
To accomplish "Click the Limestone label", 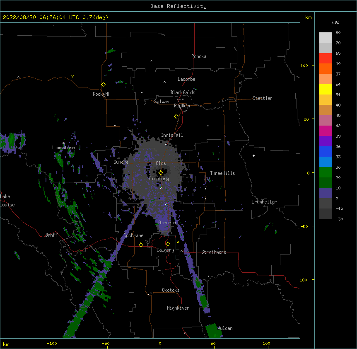I will coord(63,148).
